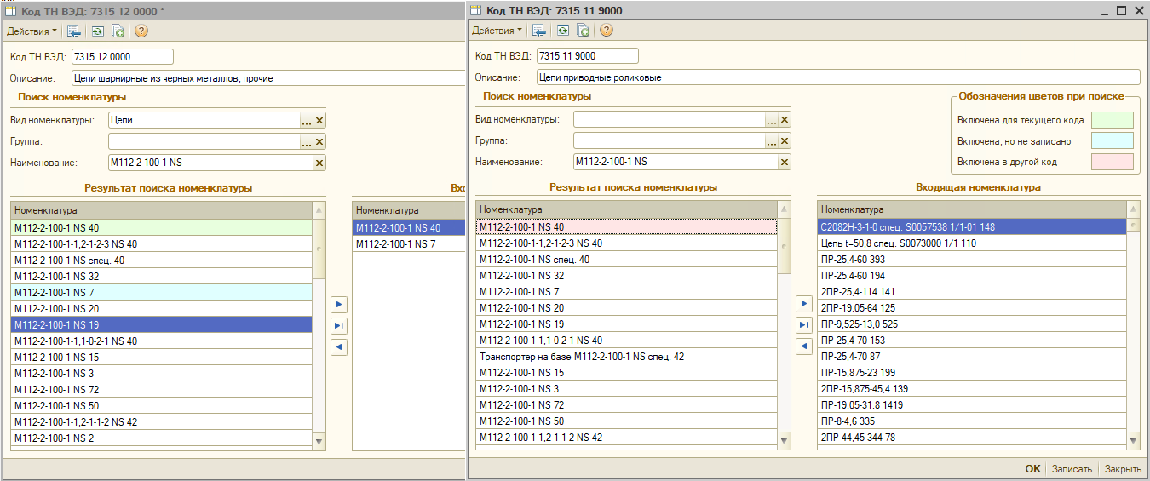1150x481 pixels.
Task: Clear Наименование field in 7315 12 0000 window
Action: [x=319, y=163]
